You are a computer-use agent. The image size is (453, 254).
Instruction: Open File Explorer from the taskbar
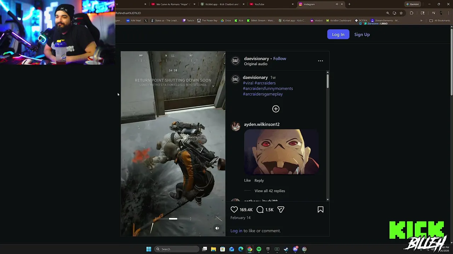pos(213,249)
